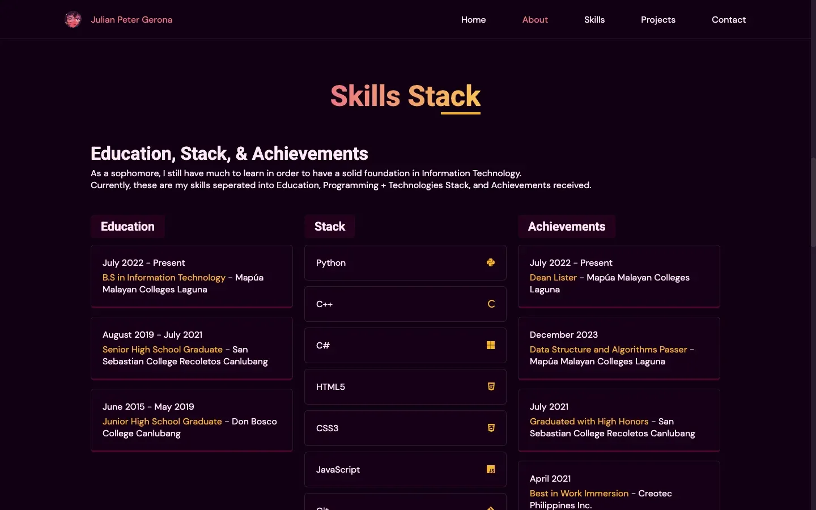Click 'Senior High School Graduate' text
The image size is (816, 510).
(x=163, y=349)
